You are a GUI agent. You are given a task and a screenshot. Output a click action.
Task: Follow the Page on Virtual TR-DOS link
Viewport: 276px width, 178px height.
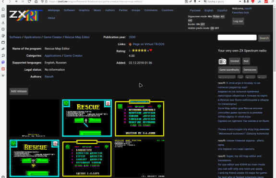(x=148, y=44)
